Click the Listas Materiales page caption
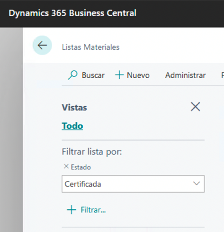 click(90, 47)
